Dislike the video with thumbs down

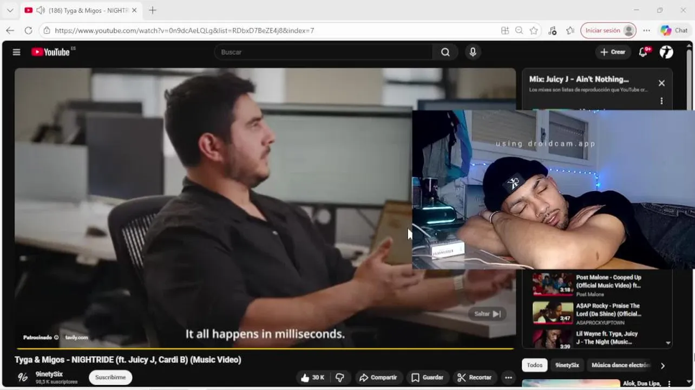(340, 378)
